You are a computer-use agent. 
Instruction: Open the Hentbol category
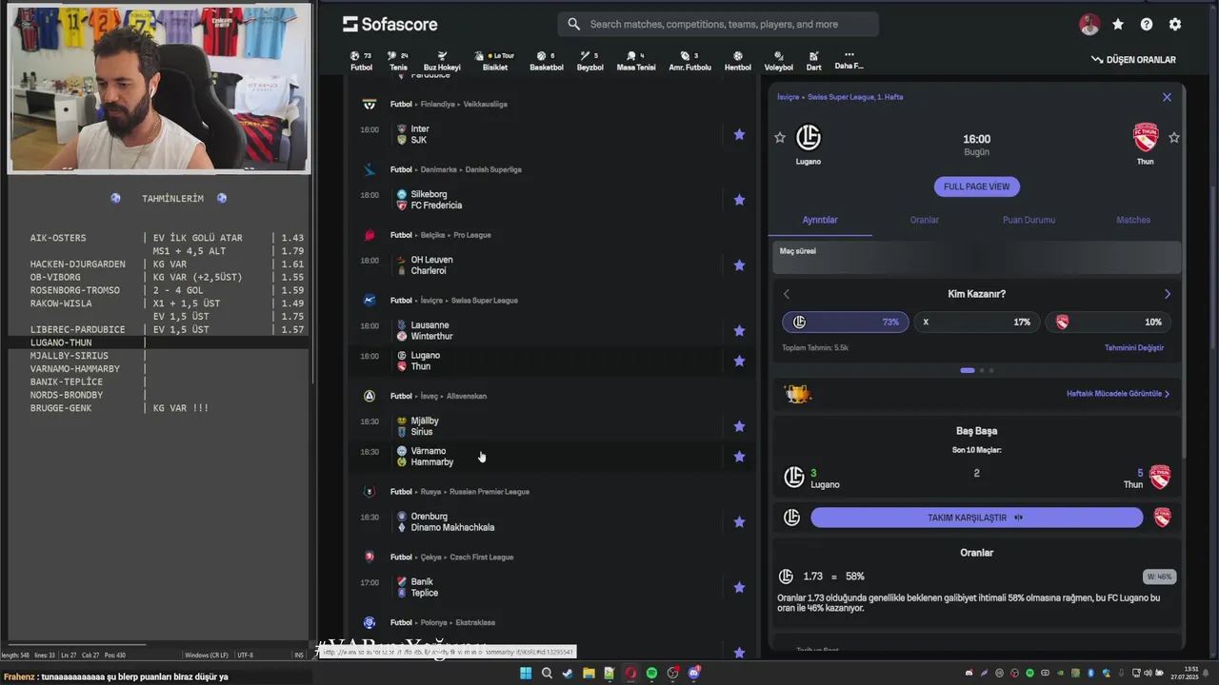738,61
